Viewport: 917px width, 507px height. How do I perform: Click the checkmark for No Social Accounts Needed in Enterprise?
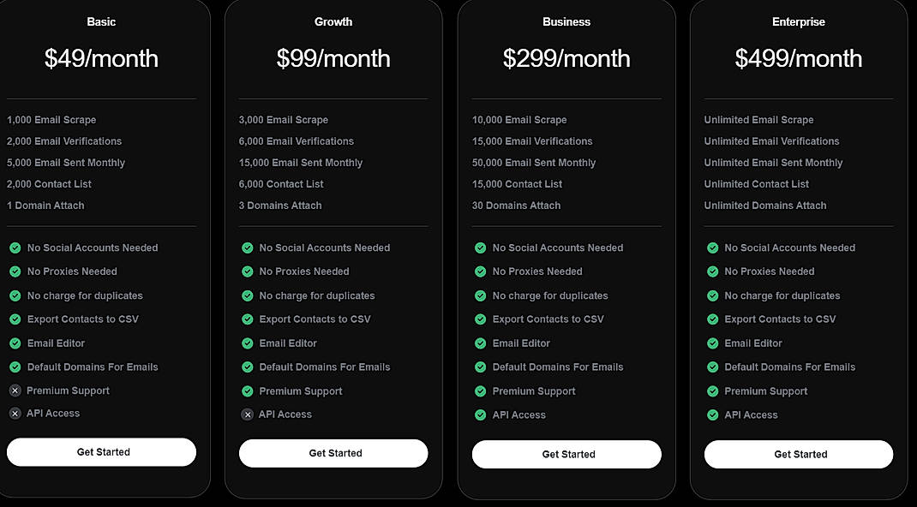coord(712,248)
